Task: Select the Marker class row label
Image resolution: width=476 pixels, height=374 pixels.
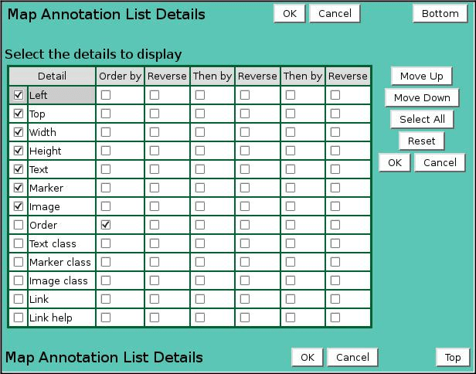Action: [x=60, y=262]
